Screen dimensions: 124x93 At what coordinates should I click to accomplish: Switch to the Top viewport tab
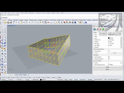(16, 75)
